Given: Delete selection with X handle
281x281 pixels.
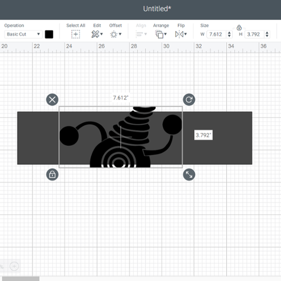Looking at the screenshot, I should coord(52,99).
